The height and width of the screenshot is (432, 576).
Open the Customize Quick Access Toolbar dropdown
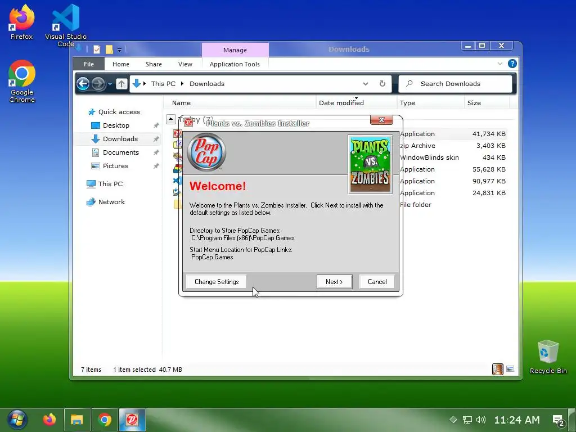tap(119, 49)
